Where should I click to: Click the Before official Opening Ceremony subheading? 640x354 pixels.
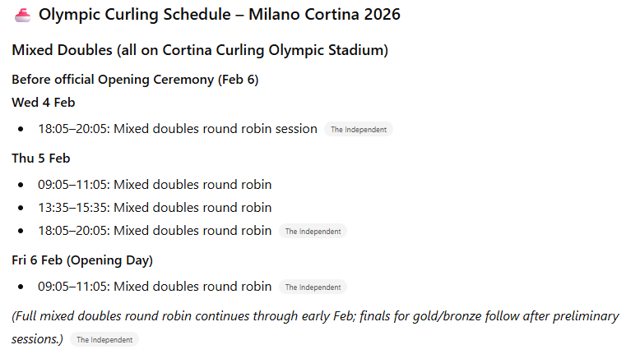click(136, 80)
